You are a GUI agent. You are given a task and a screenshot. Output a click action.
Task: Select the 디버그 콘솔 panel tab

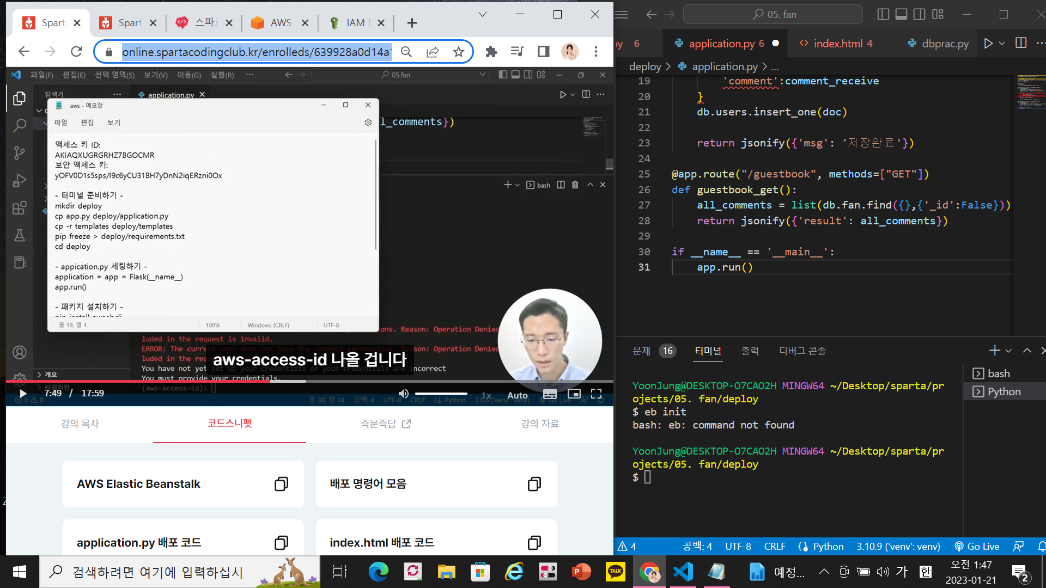click(x=802, y=351)
